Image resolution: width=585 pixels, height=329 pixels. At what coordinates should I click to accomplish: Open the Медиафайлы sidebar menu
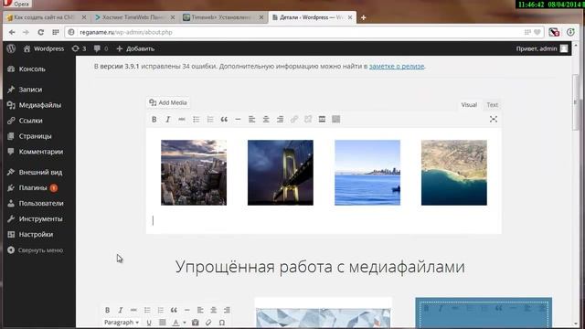click(39, 105)
